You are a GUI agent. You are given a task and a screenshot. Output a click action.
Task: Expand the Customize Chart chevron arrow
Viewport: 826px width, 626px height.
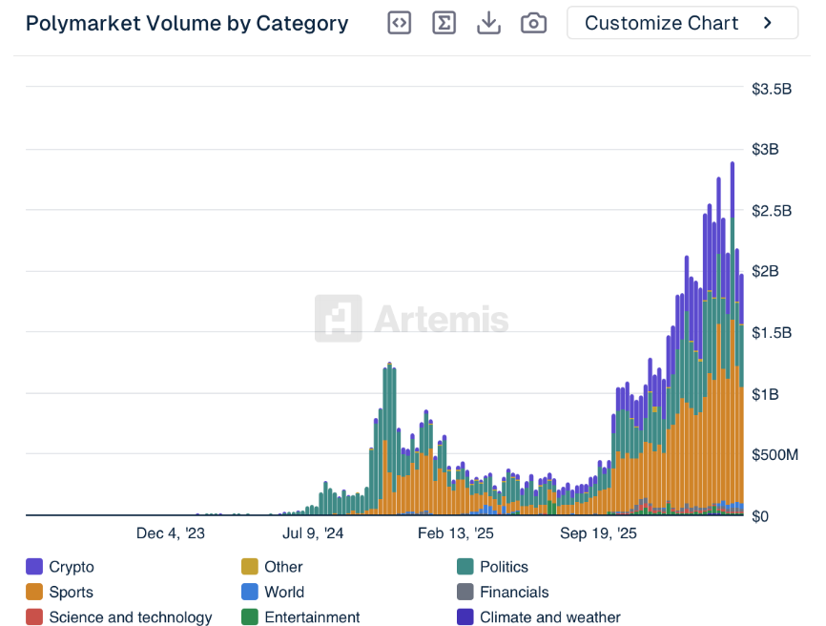pyautogui.click(x=768, y=23)
